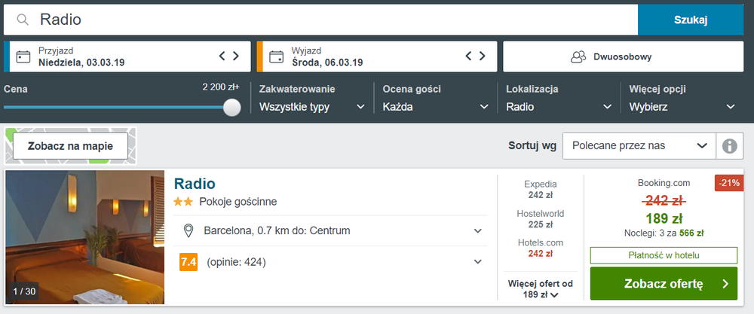Open the Lokalizacja dropdown
The width and height of the screenshot is (754, 314).
pyautogui.click(x=559, y=98)
